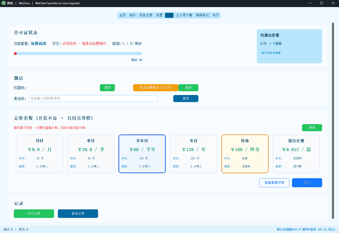Click the red progress bar indicator dot

[x=15, y=54]
